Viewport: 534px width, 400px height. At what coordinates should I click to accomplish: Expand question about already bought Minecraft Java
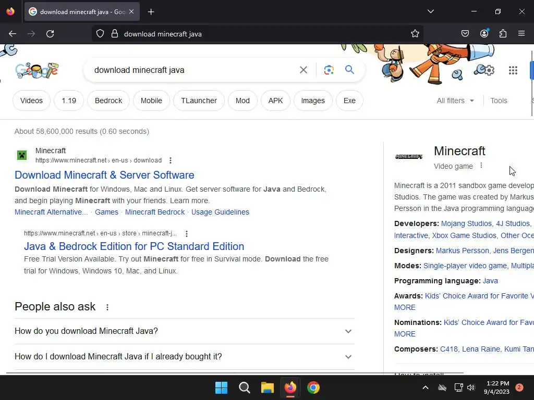(x=184, y=356)
